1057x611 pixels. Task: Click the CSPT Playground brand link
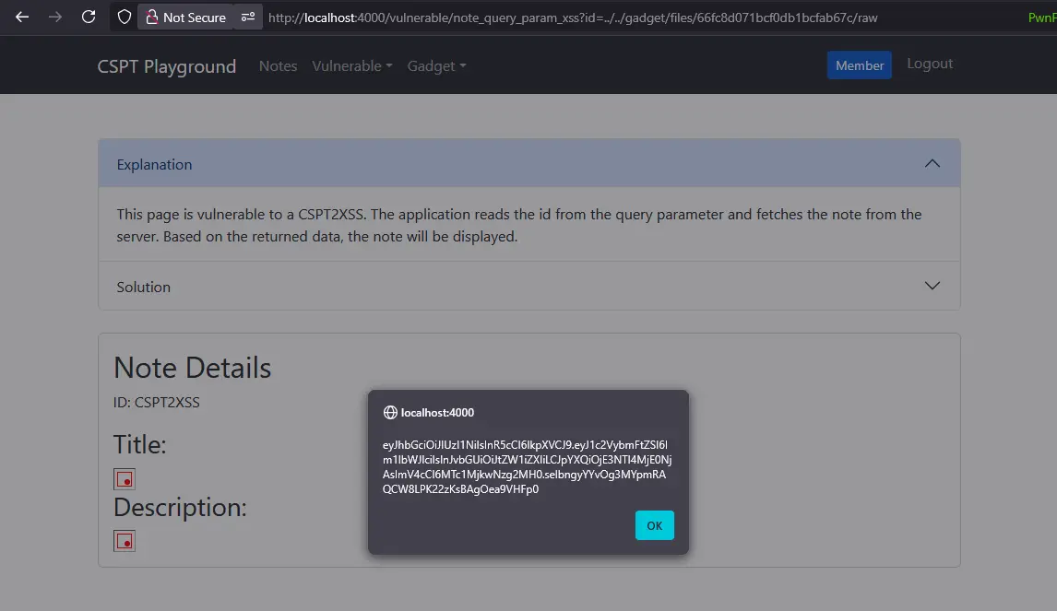click(x=167, y=66)
